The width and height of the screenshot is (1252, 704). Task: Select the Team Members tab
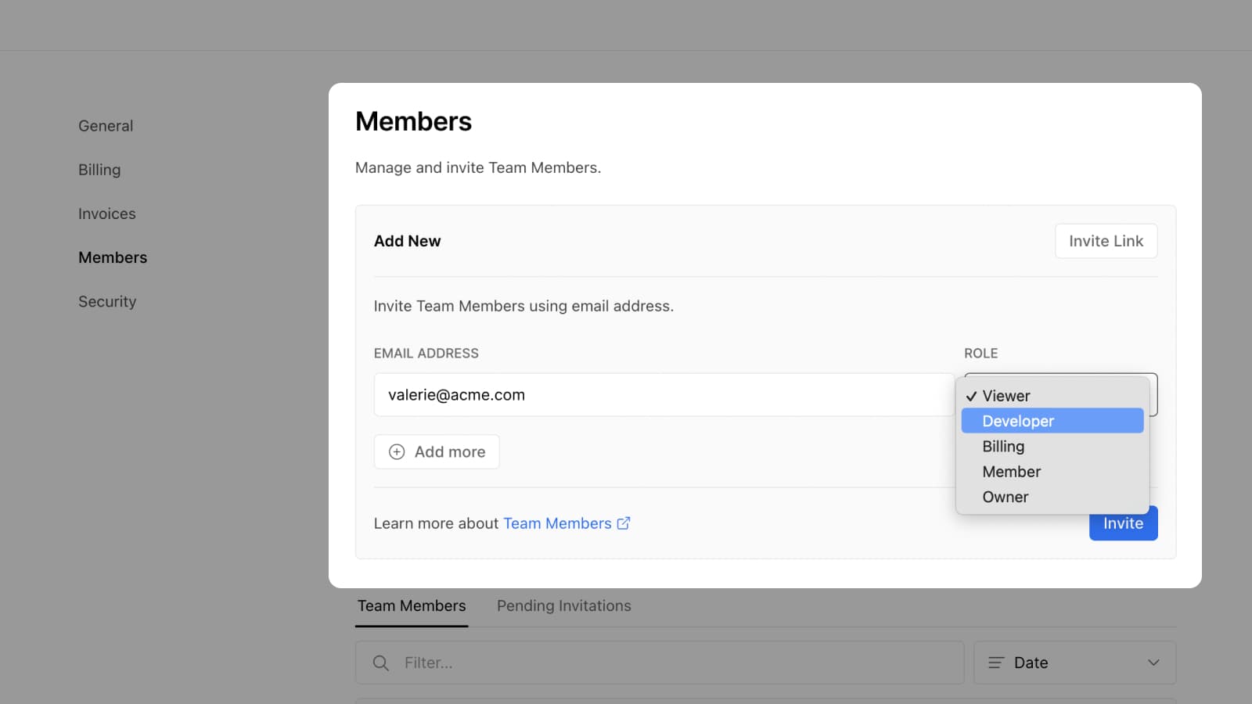click(x=412, y=605)
